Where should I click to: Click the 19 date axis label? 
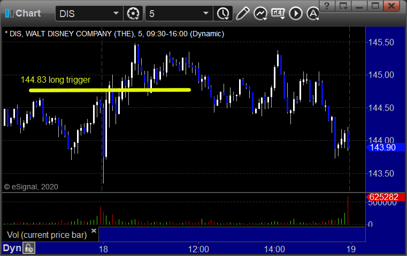tap(351, 249)
